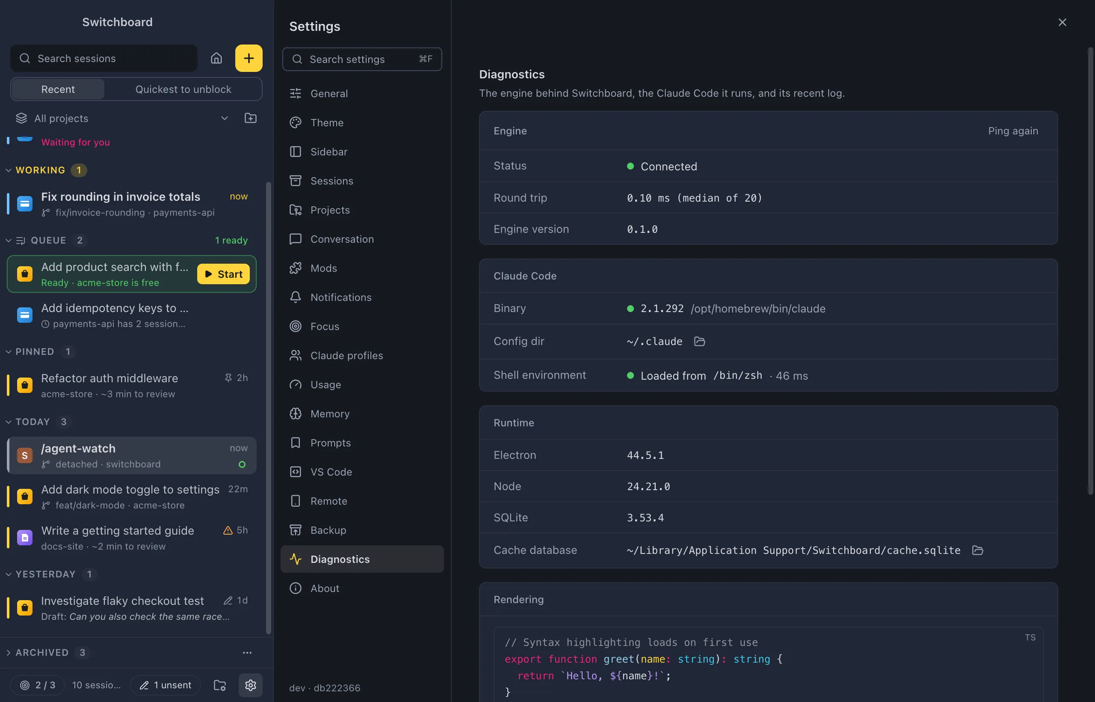Click the Search sessions field
This screenshot has height=702, width=1095.
click(x=104, y=58)
